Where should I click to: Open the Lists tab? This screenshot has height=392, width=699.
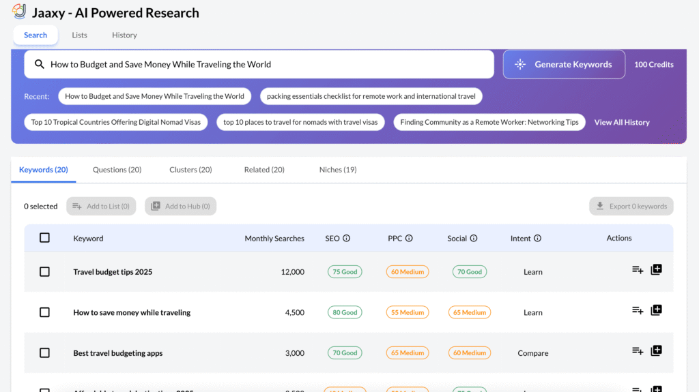(x=79, y=35)
